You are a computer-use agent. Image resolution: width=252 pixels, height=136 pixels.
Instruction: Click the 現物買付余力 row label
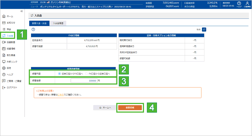[126, 40]
